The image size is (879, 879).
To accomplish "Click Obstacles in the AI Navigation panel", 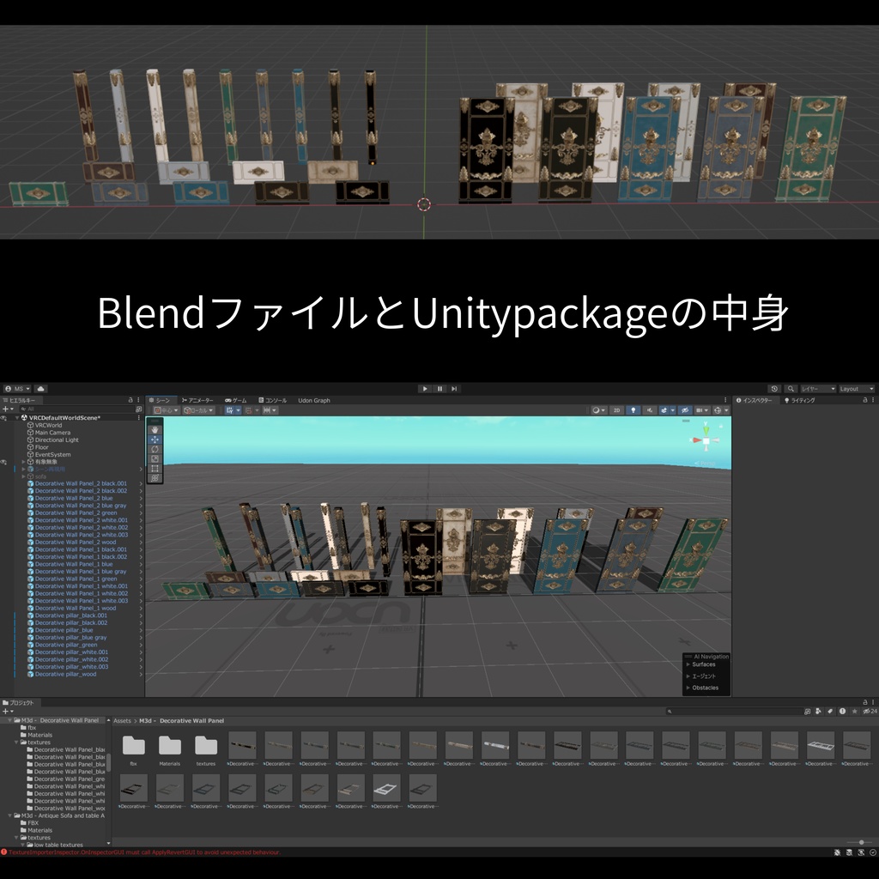I will [x=705, y=688].
